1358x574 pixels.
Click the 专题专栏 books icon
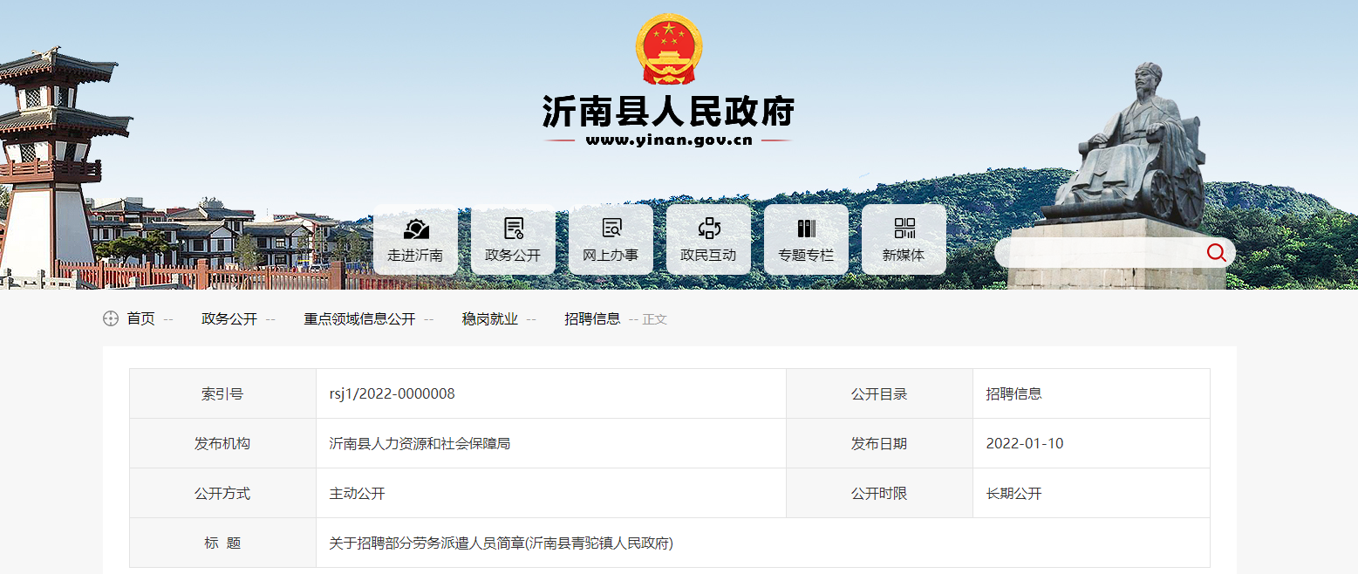(806, 229)
